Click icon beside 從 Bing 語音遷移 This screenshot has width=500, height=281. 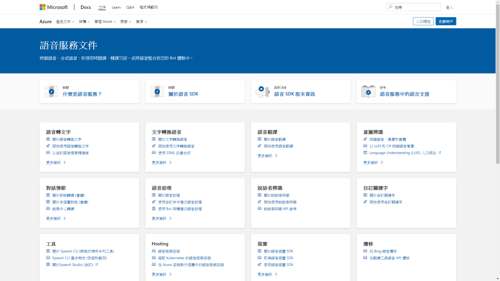365,251
